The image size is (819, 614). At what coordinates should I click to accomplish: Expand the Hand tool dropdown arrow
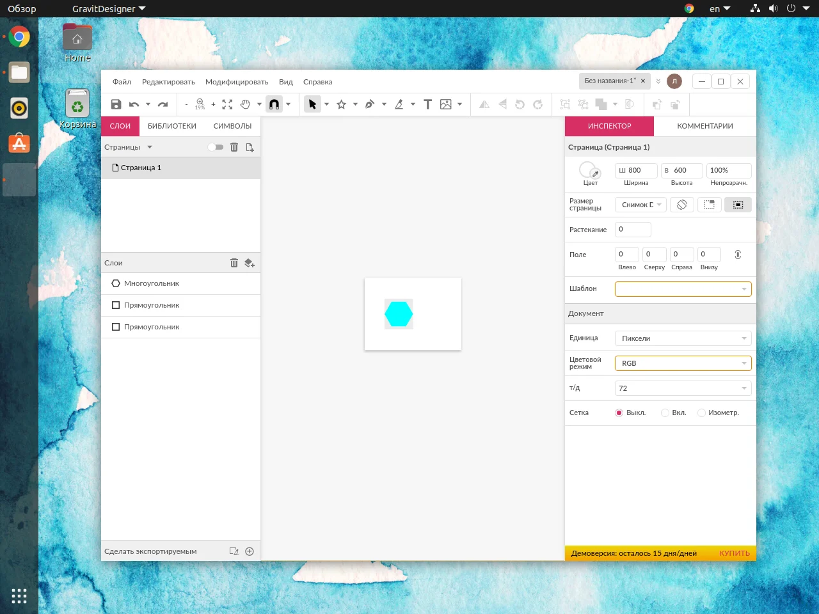coord(259,104)
